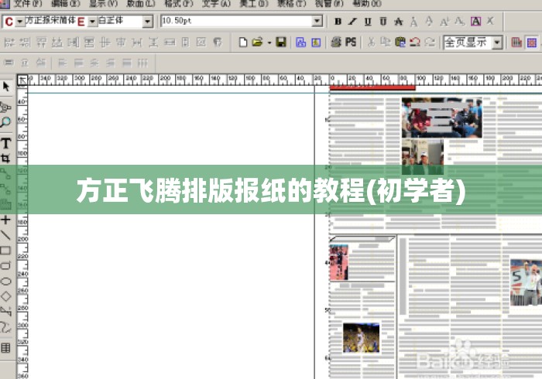Open the 编辑(E) menu
This screenshot has height=379, width=542.
pos(65,3)
